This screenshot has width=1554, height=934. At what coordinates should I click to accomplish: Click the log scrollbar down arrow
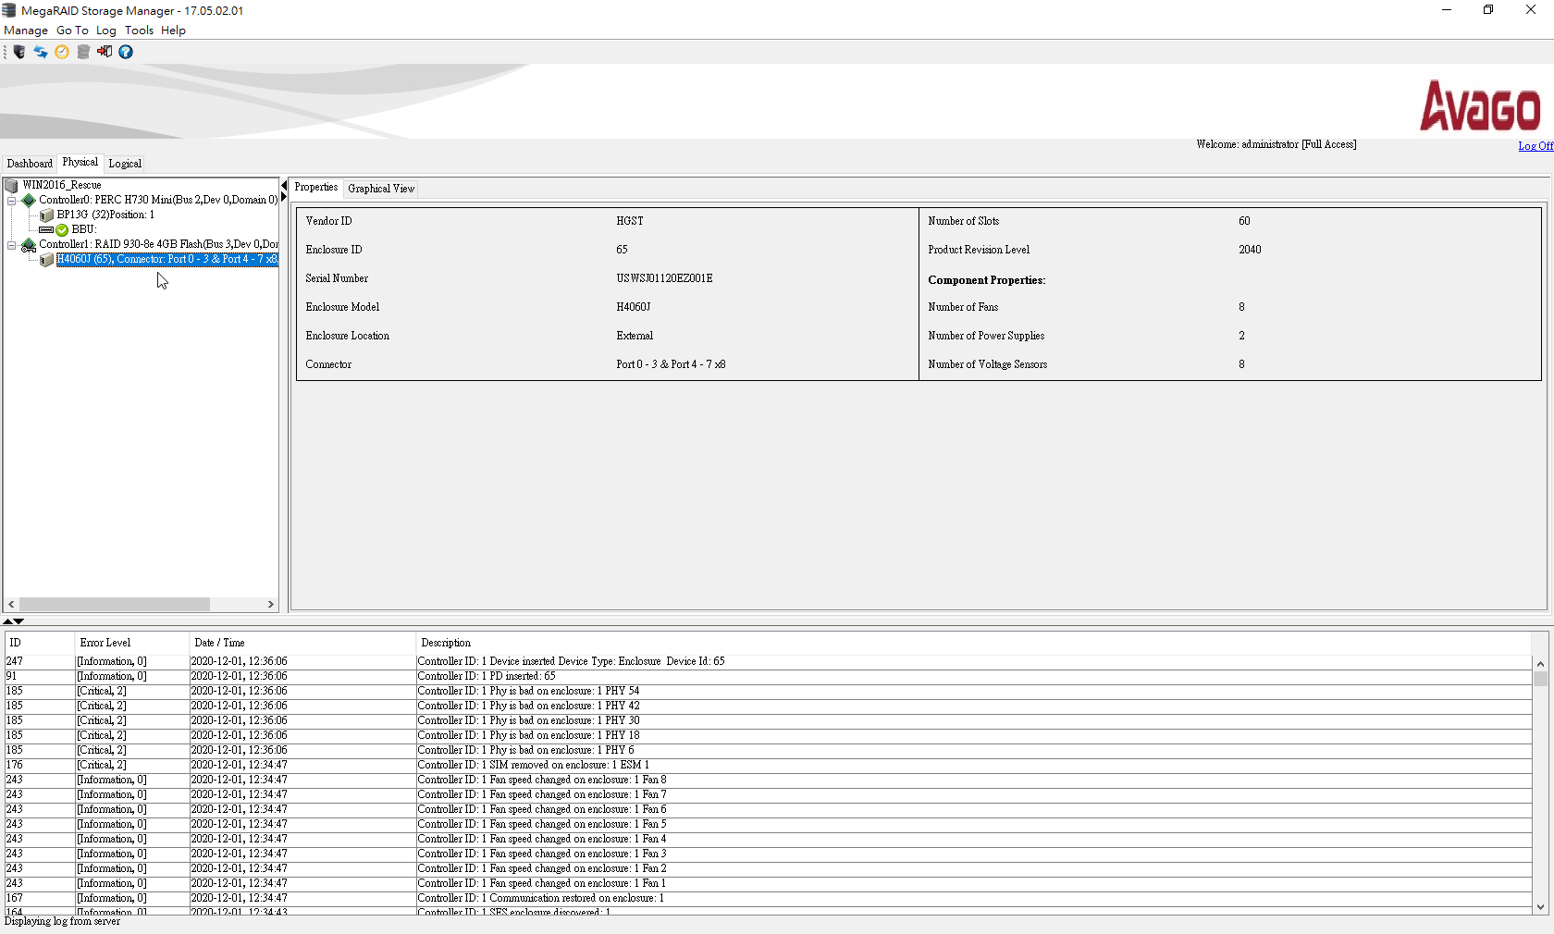point(1540,907)
